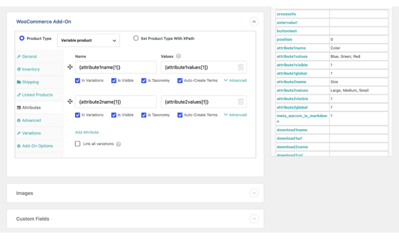The image size is (399, 239).
Task: Click the crosssells field name
Action: pyautogui.click(x=286, y=14)
